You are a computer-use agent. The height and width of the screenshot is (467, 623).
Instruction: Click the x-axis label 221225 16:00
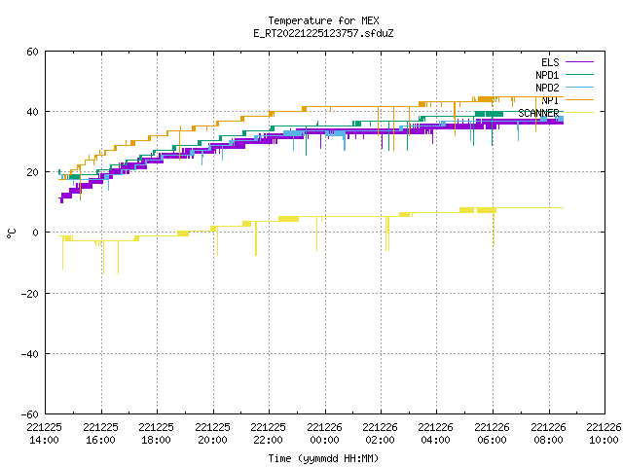click(x=101, y=434)
